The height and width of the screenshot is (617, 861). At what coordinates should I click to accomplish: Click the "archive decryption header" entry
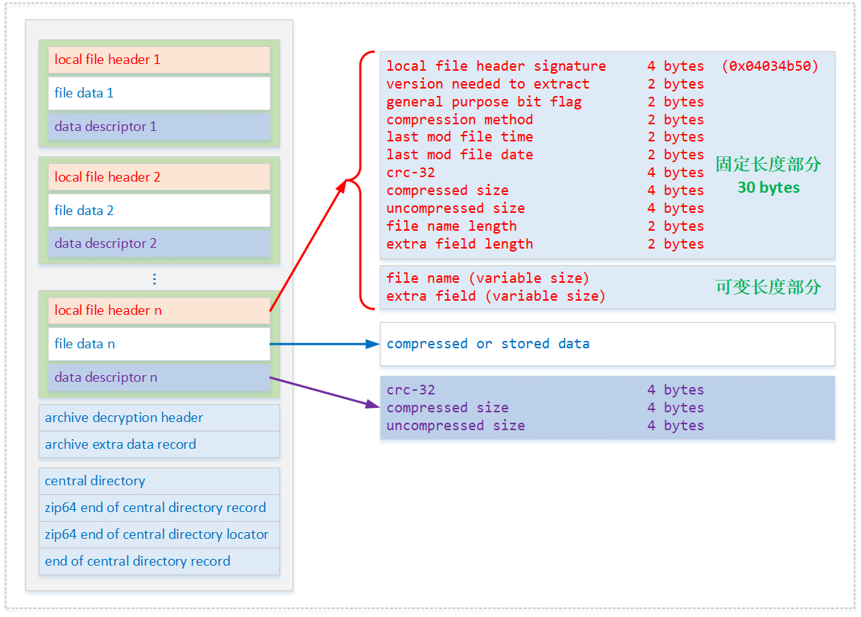[x=159, y=418]
